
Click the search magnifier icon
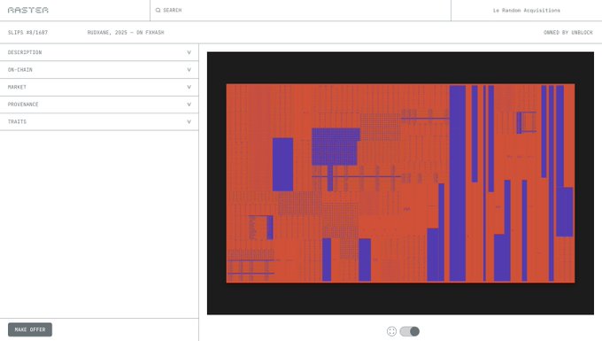tap(158, 11)
